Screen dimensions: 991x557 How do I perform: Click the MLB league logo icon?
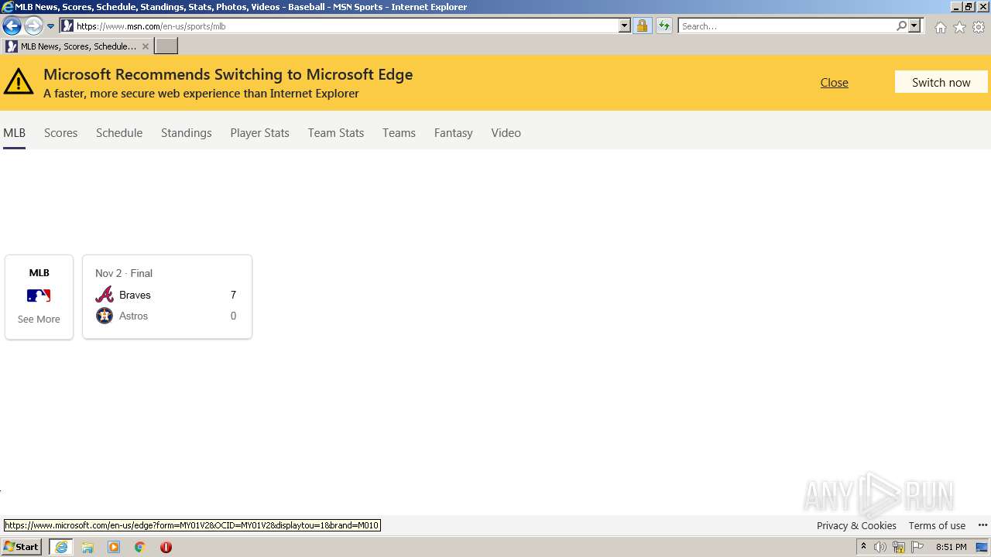point(39,296)
